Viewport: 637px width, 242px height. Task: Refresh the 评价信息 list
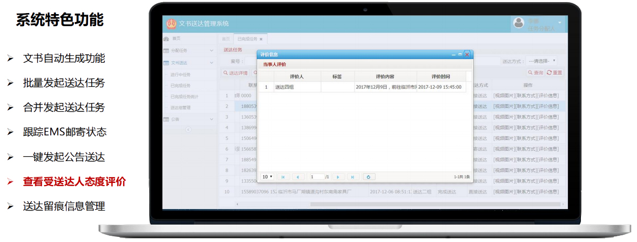369,177
